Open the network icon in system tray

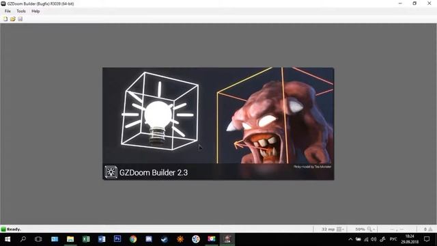(366, 239)
